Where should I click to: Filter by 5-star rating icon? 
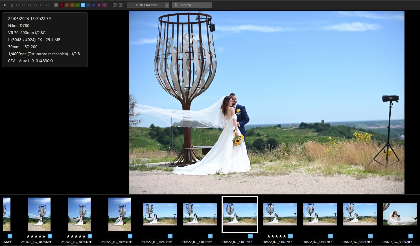coord(47,5)
